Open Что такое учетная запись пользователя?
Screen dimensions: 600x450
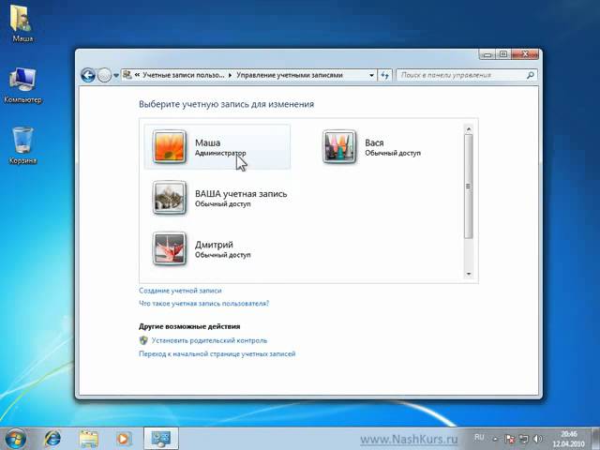pyautogui.click(x=204, y=304)
